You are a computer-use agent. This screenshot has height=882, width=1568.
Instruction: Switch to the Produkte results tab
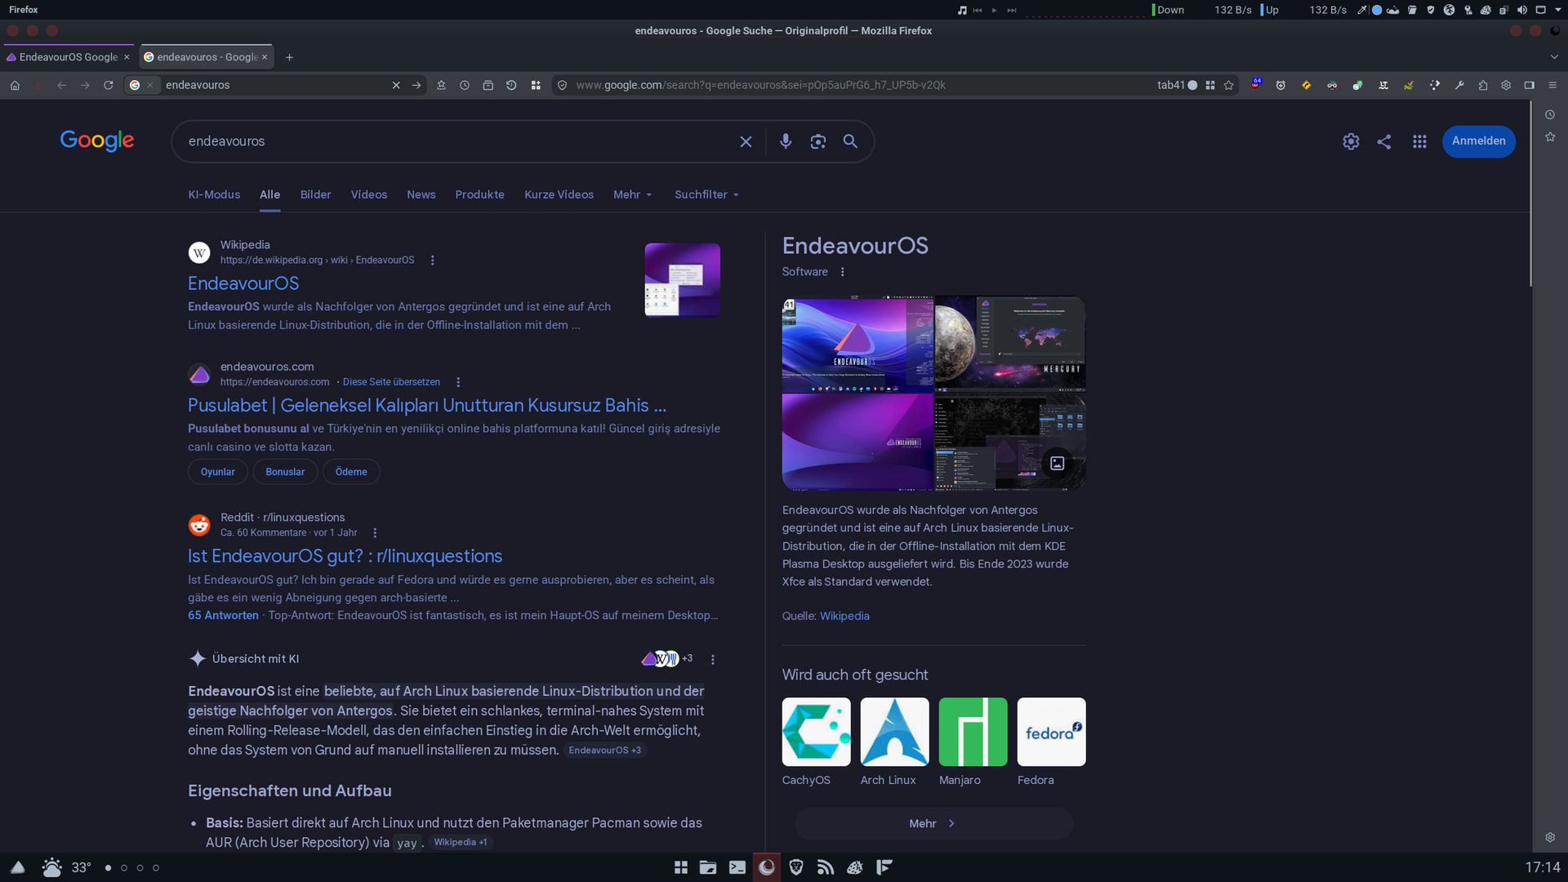479,194
